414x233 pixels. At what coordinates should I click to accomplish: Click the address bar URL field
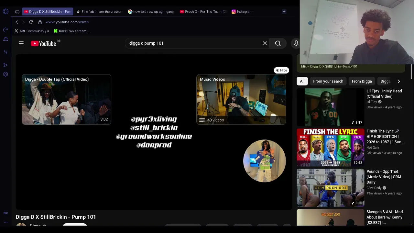[x=67, y=22]
